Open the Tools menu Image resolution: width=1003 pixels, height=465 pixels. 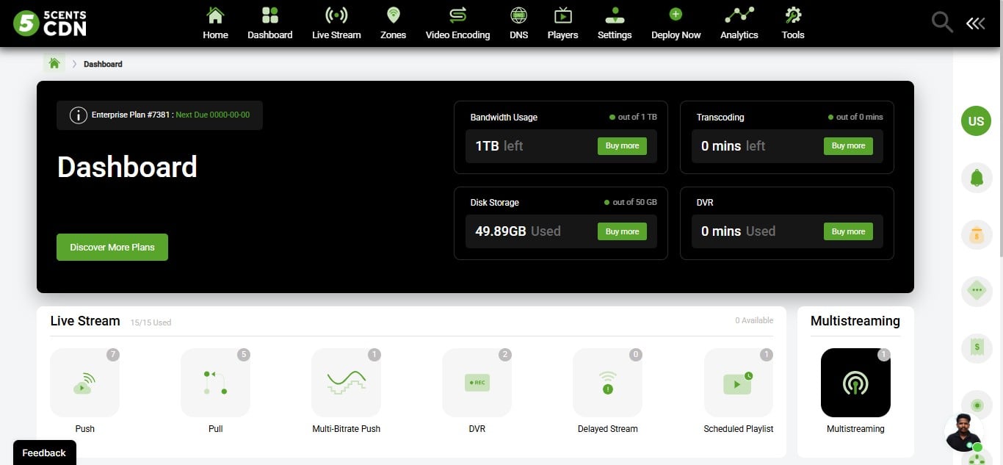[793, 24]
